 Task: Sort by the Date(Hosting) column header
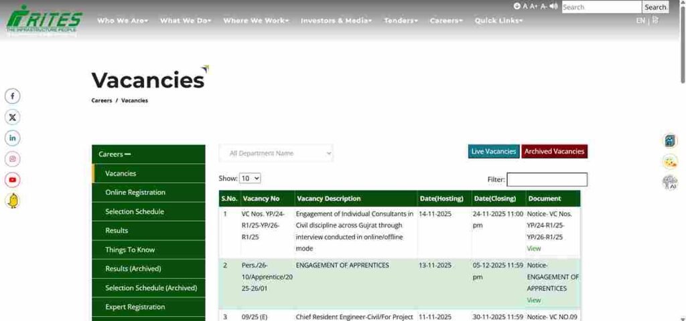tap(444, 199)
